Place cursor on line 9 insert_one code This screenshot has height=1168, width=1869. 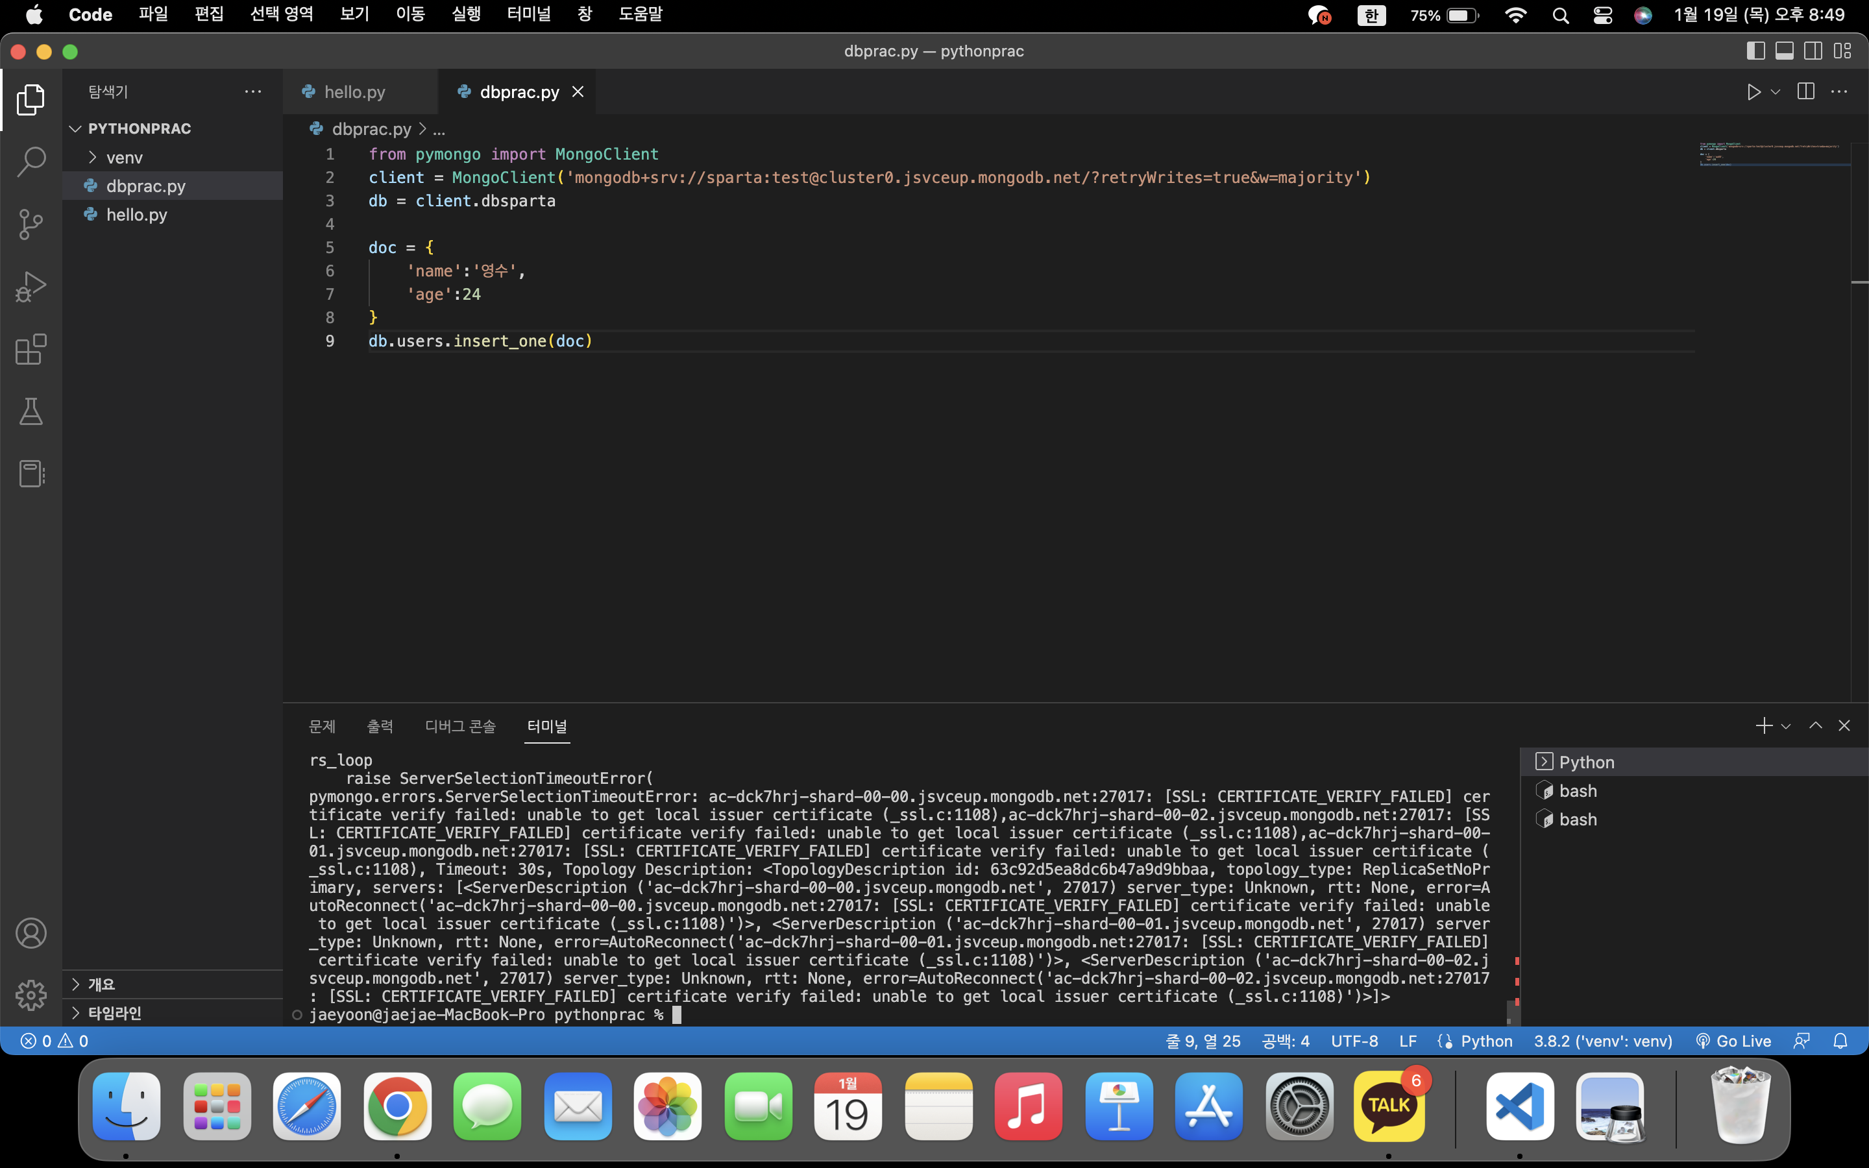coord(480,341)
